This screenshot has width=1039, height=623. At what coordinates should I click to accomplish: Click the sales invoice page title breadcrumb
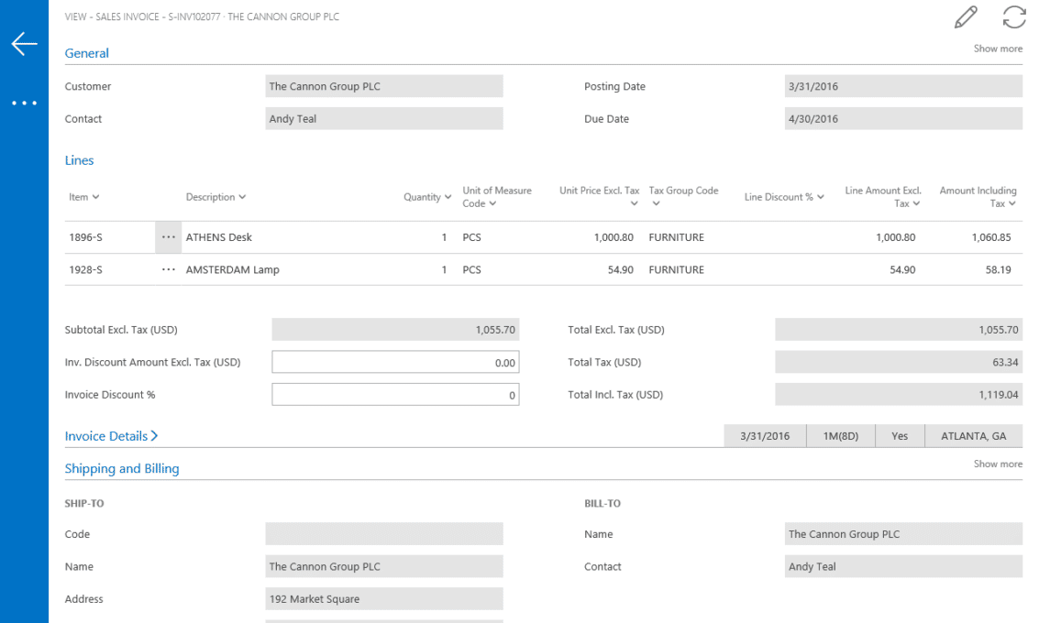point(202,17)
